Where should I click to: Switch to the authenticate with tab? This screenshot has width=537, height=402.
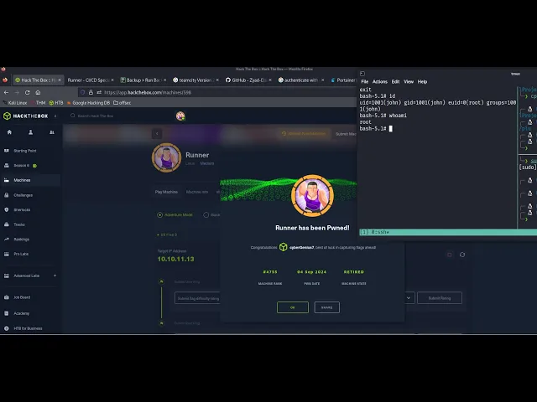300,80
